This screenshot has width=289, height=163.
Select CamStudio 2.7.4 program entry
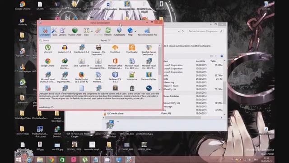81,49
